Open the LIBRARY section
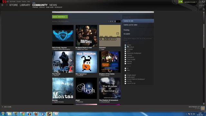Viewport: 206px width, 116px height. [x=25, y=5]
